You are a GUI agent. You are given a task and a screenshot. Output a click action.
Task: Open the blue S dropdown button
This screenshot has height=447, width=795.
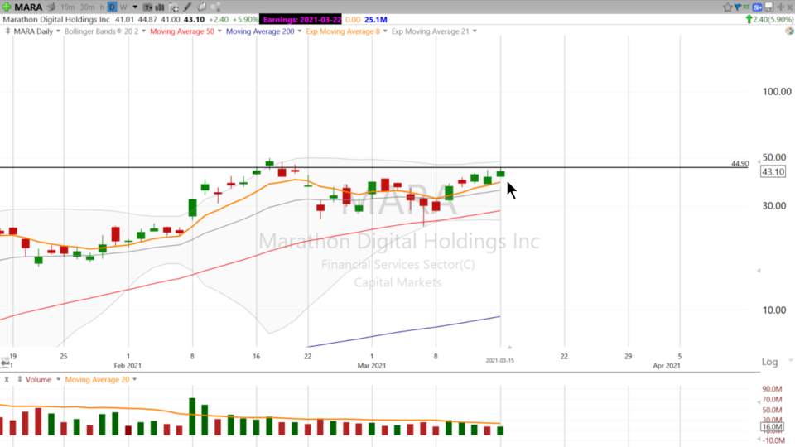(758, 7)
